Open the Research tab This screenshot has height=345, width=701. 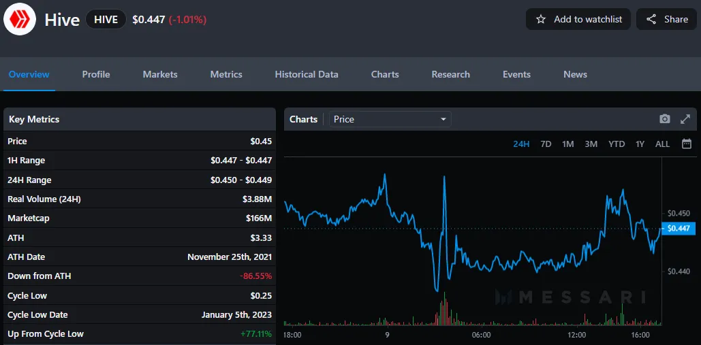(x=451, y=75)
